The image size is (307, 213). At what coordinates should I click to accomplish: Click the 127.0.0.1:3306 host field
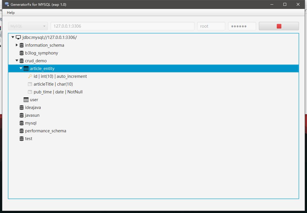coord(122,26)
